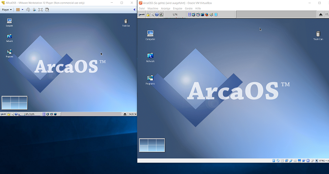Screen dimensions: 329x174
Task: Click the virtual desktop pager in VirtualBox guest
Action: 152,145
